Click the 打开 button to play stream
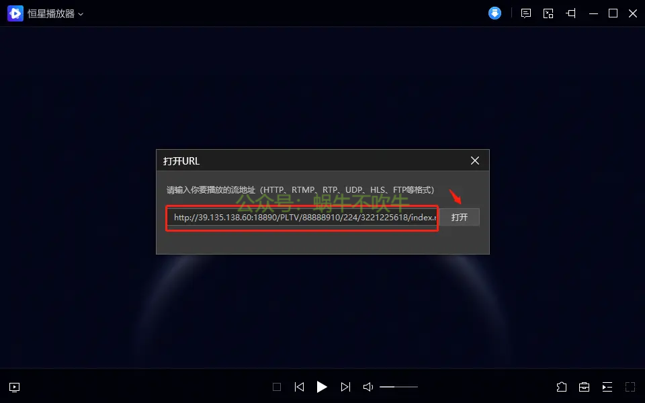This screenshot has height=403, width=645. 459,217
